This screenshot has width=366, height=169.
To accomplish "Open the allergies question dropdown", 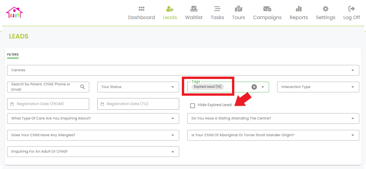I will pyautogui.click(x=93, y=135).
